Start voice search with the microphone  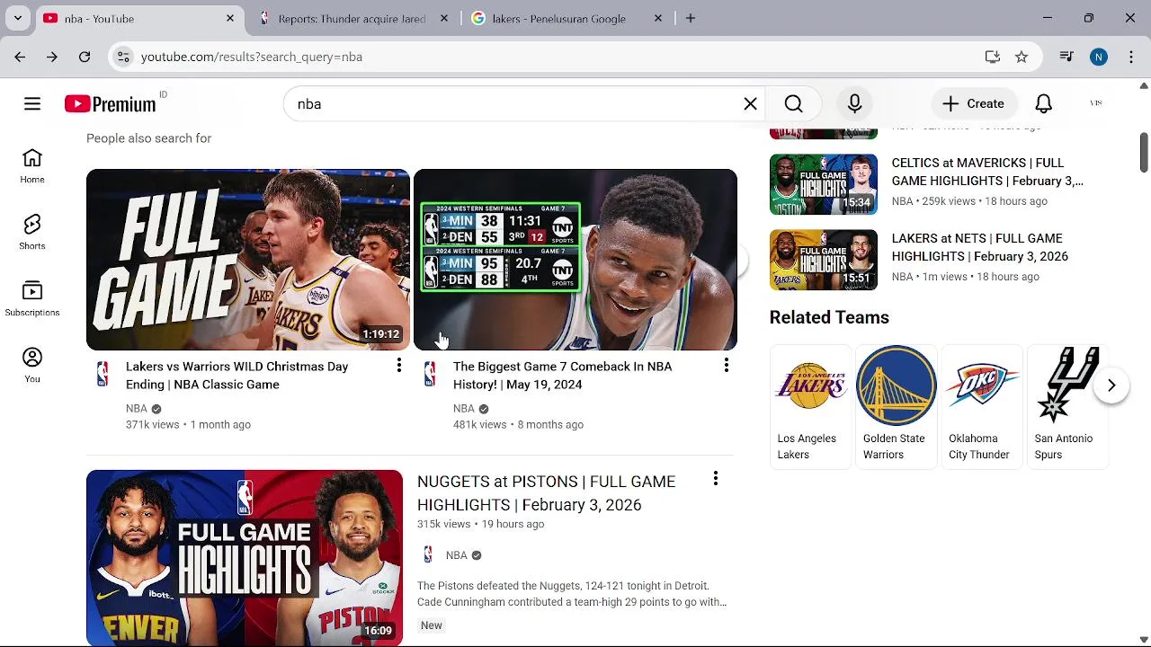pos(855,104)
